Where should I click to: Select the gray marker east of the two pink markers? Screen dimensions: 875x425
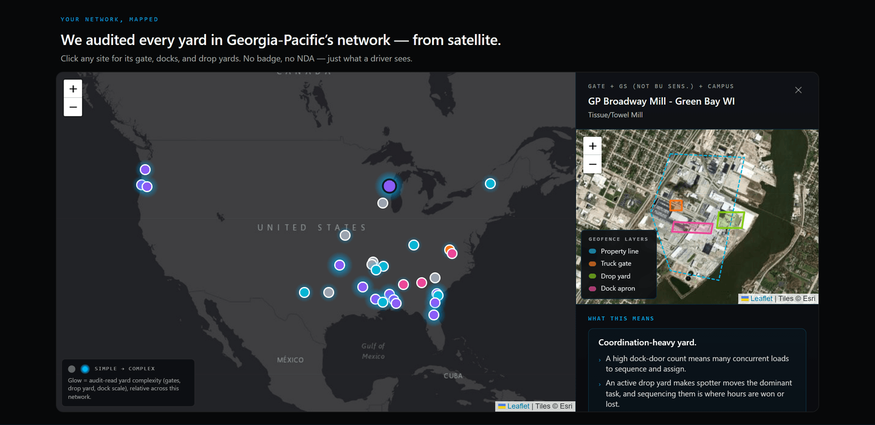[435, 278]
